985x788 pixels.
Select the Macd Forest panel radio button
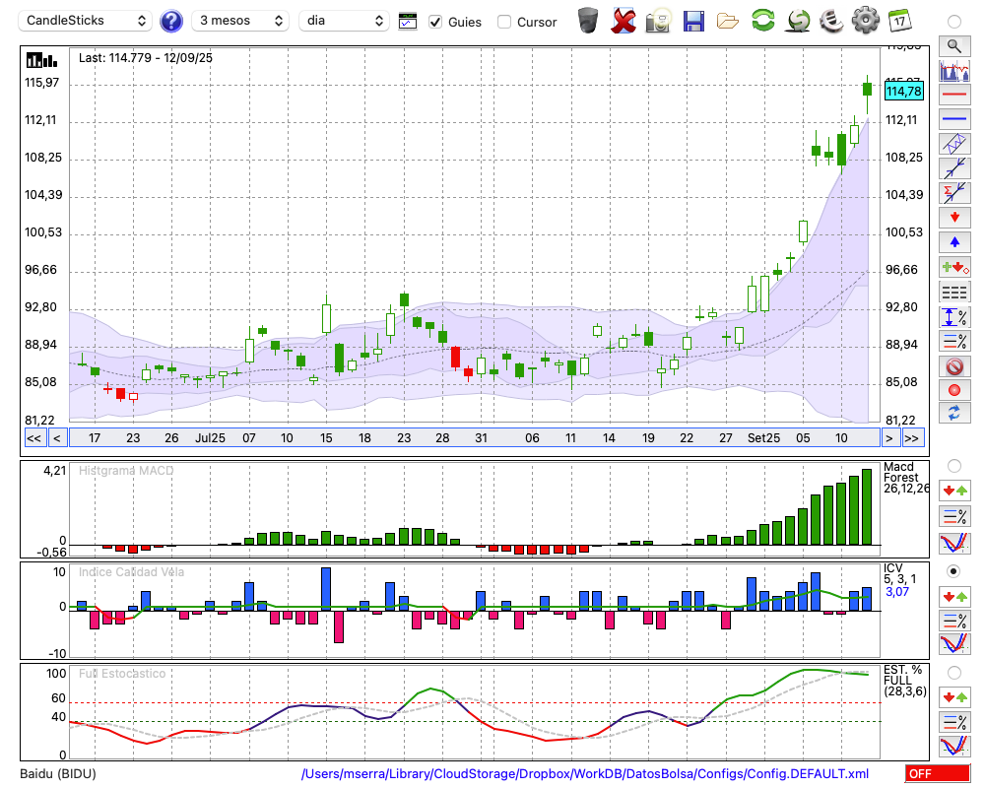tap(954, 466)
